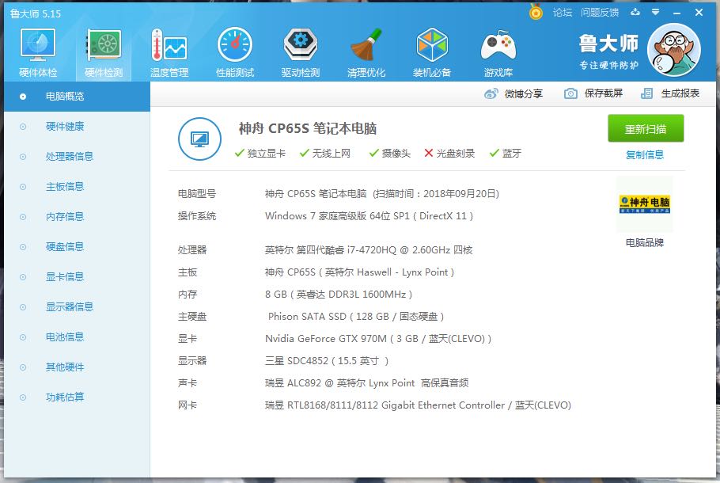This screenshot has width=720, height=483.
Task: Launch 性能测试 performance test gauge icon
Action: tap(235, 52)
